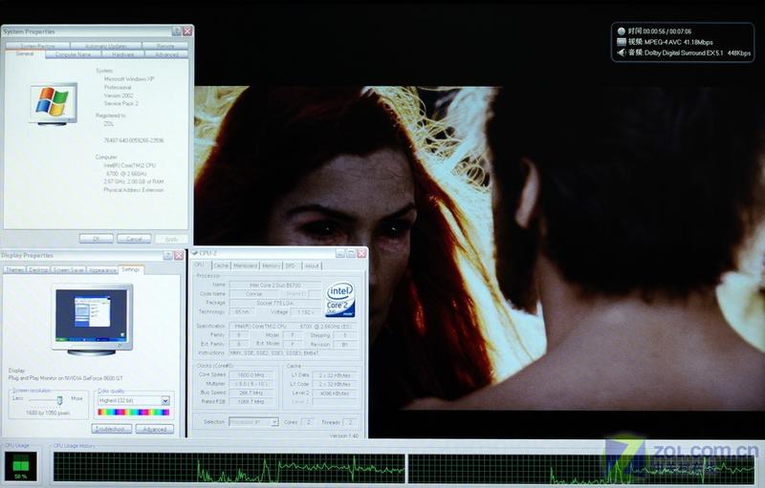
Task: Click the processor Name field in CPU-Z
Action: (275, 285)
